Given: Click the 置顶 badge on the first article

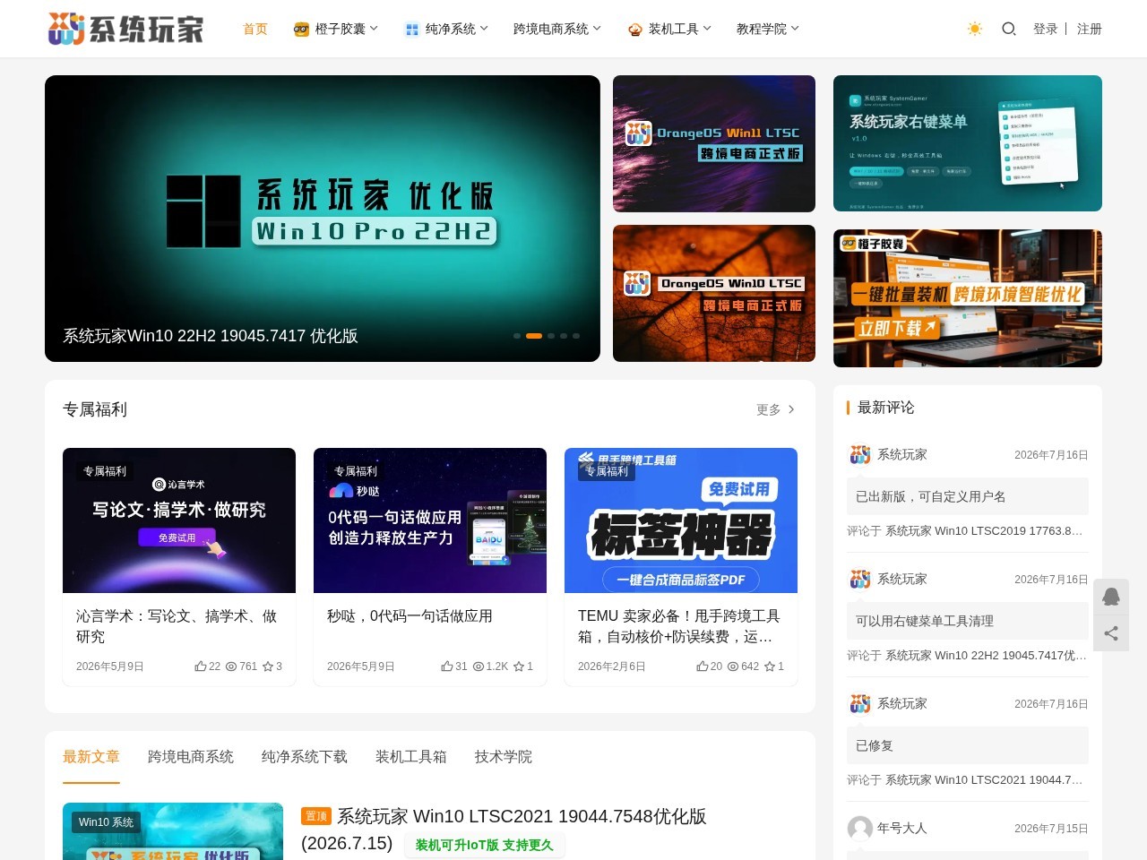Looking at the screenshot, I should click(316, 816).
